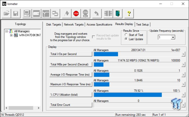189x117 pixels.
Task: Click the 11474.32 MBPS throughput value
Action: point(138,60)
